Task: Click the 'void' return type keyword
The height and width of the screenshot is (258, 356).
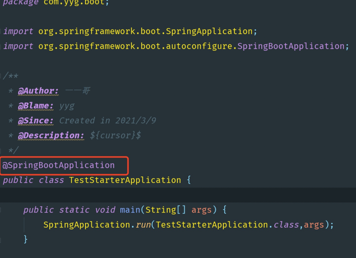Action: (105, 210)
